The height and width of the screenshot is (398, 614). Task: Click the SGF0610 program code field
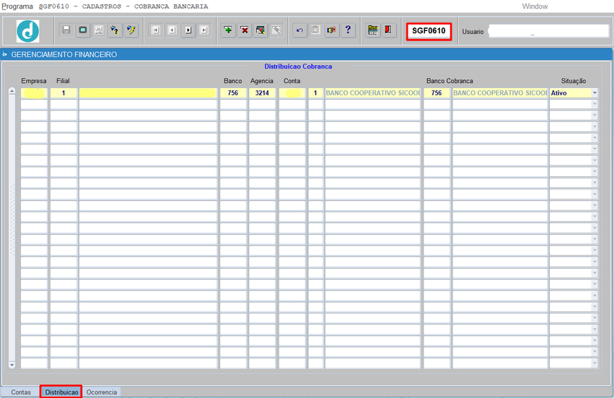(x=429, y=31)
